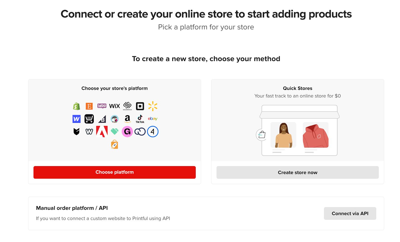Click the Shift4Shop circled-4 icon
400x242 pixels.
[153, 132]
